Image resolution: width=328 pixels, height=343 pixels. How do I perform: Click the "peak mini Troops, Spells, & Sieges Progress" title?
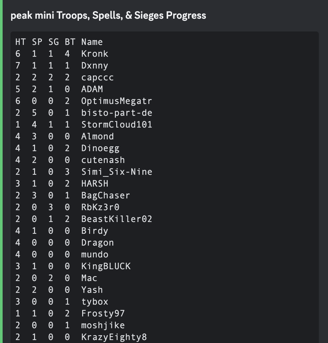coord(108,15)
